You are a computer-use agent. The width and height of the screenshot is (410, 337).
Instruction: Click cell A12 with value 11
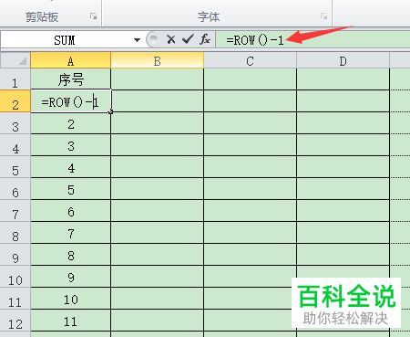[71, 321]
